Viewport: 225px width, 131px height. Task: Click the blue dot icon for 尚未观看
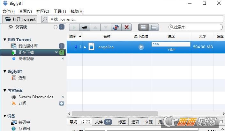point(14,59)
